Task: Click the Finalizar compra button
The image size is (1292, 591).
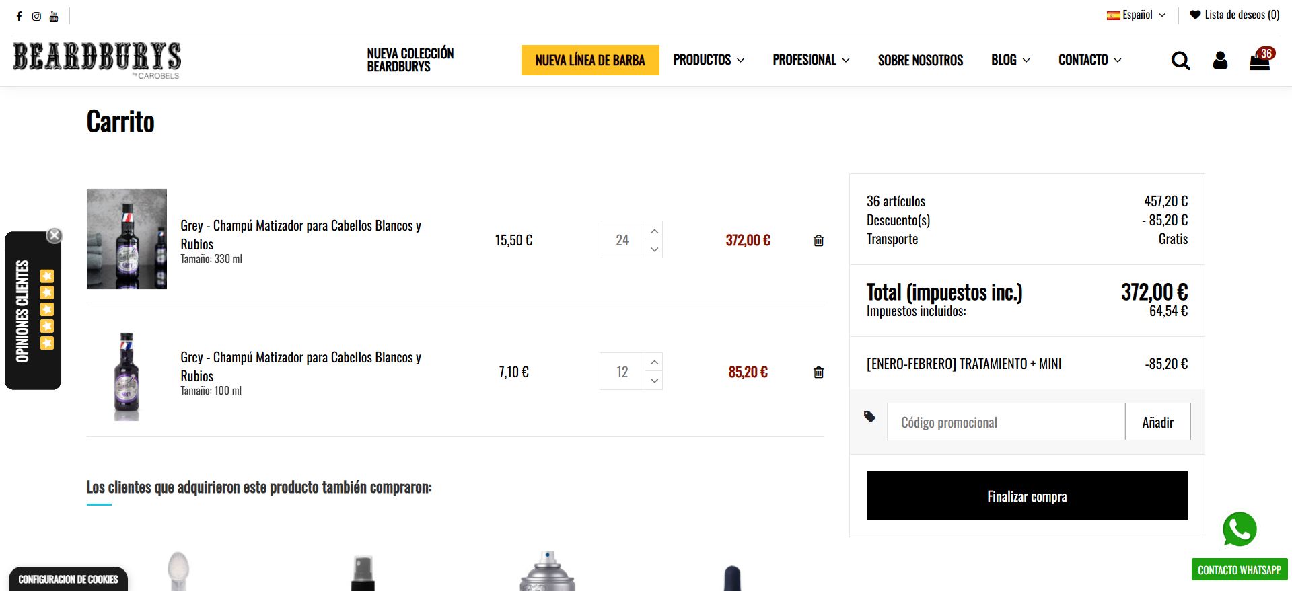Action: [1027, 496]
